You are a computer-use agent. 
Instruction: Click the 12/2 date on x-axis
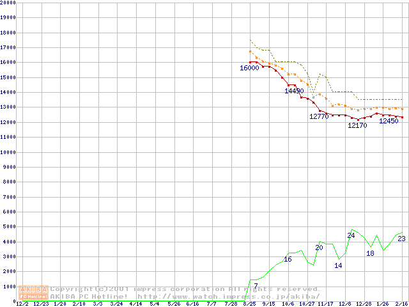[x=22, y=304]
